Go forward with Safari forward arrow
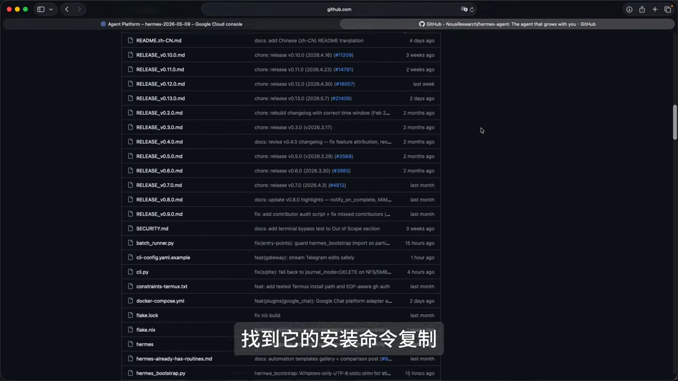This screenshot has width=678, height=381. point(79,10)
